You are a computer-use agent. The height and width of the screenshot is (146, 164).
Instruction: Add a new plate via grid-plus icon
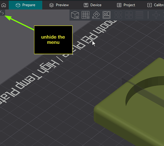[86, 15]
